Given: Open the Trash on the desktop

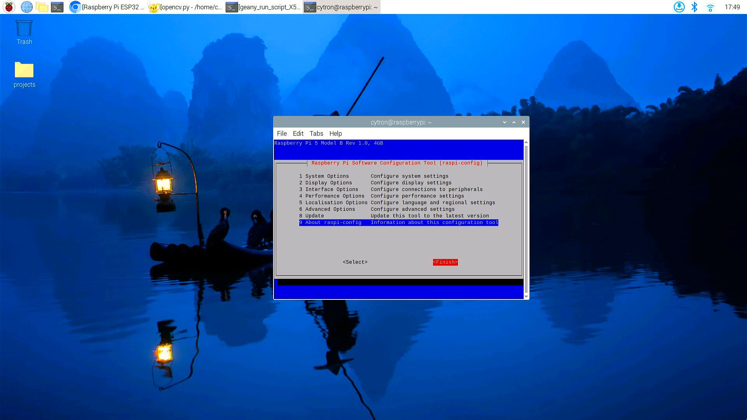Looking at the screenshot, I should coord(24,31).
